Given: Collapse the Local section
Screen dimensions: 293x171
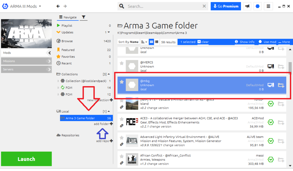Looking at the screenshot, I should (x=109, y=112).
